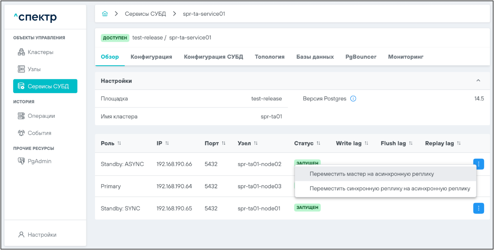Click the info icon next to Версия Postgres

point(353,99)
